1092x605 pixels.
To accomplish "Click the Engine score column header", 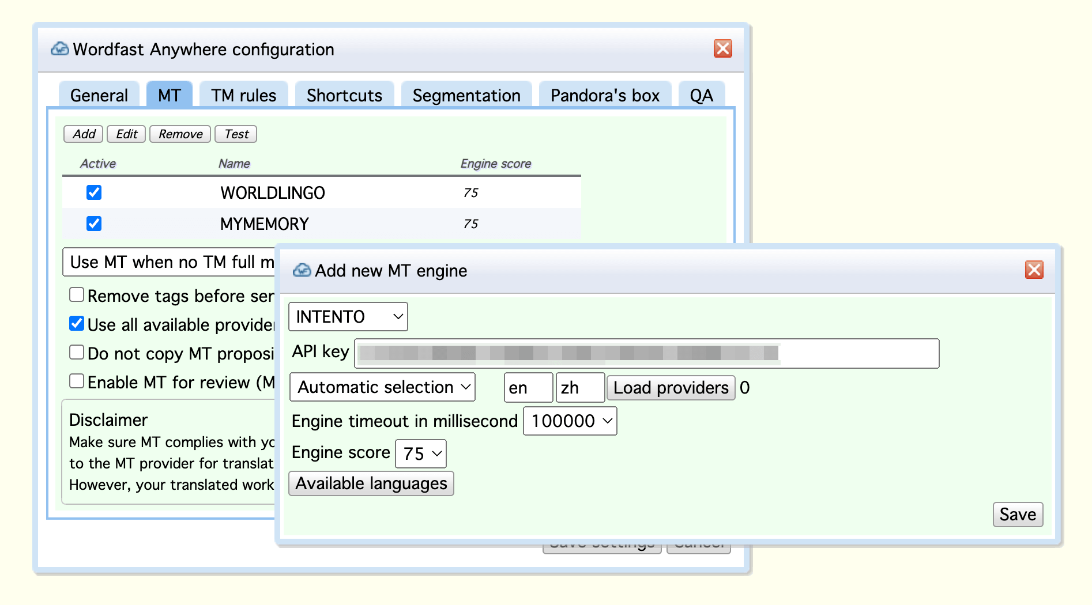I will 496,164.
